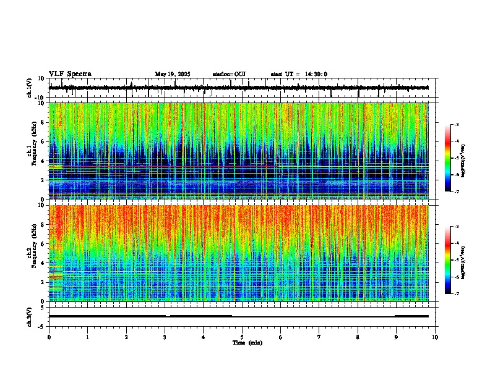Image resolution: width=490 pixels, height=378 pixels.
Task: Click the '-3' label on ch.1 color bar
Action: 456,124
